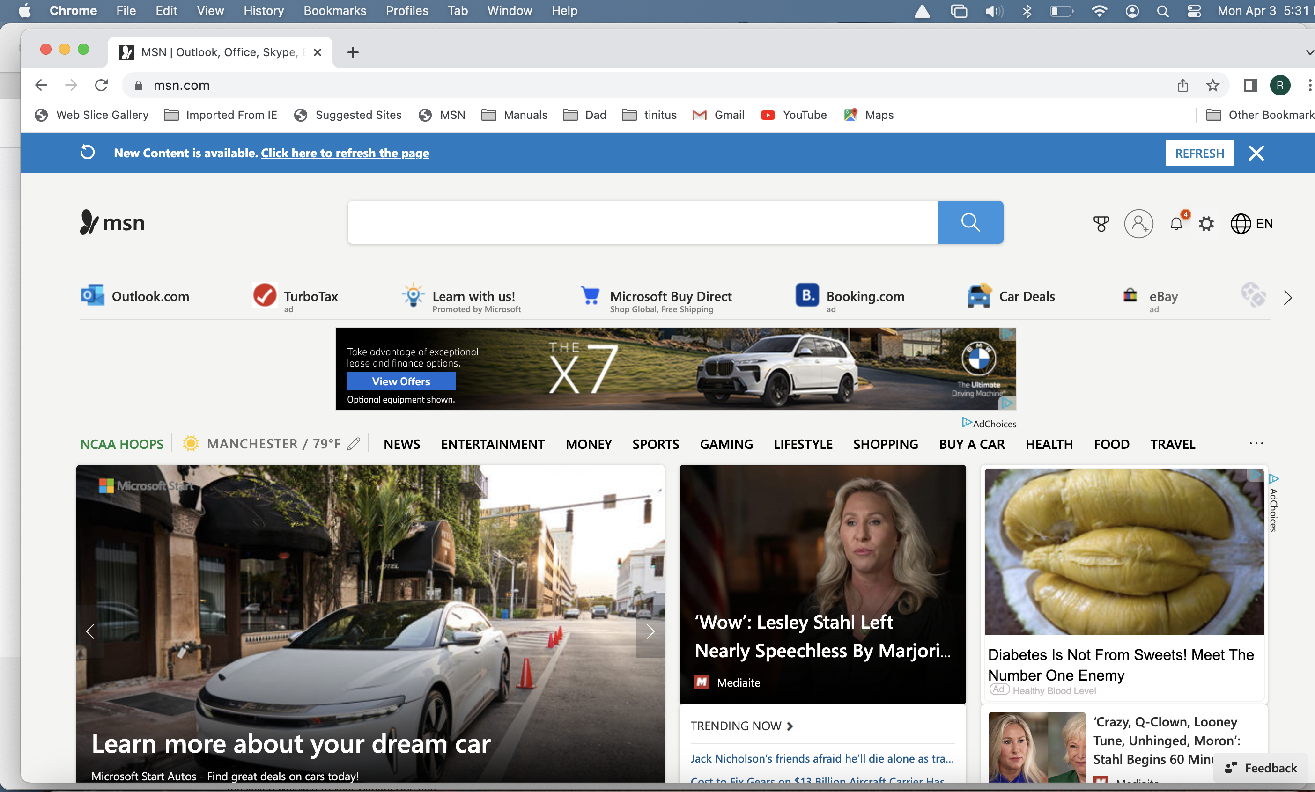Open the ENTERTAINMENT category tab
1315x792 pixels.
point(492,444)
